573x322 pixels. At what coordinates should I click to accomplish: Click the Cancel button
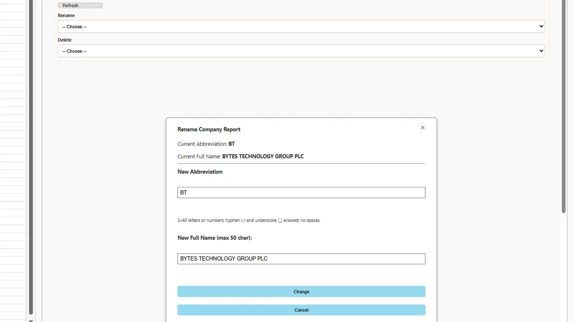tap(301, 310)
